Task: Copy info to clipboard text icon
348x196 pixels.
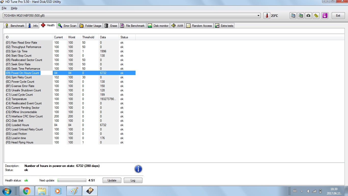Action: pyautogui.click(x=293, y=16)
